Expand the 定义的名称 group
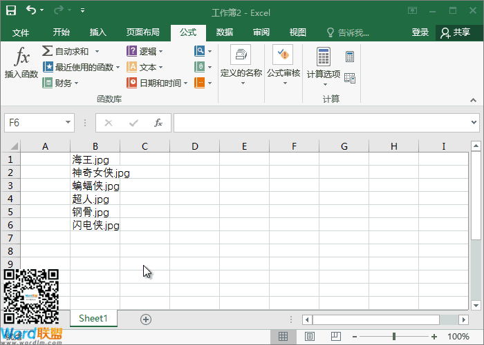Screen dimensions: 484x345 [241, 66]
